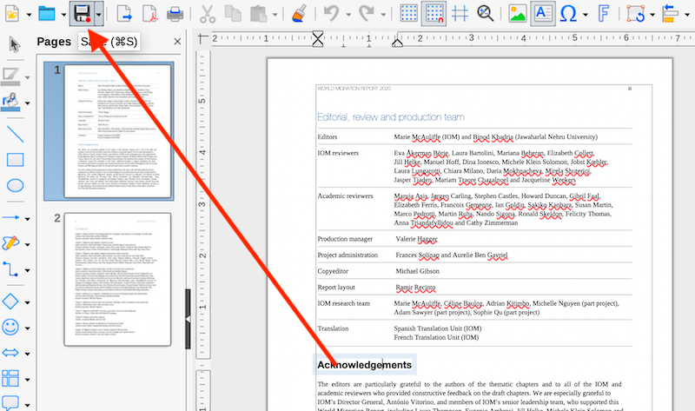Select the Symbol Shapes smiley tool
Viewport: 695px width, 411px height.
(10, 328)
